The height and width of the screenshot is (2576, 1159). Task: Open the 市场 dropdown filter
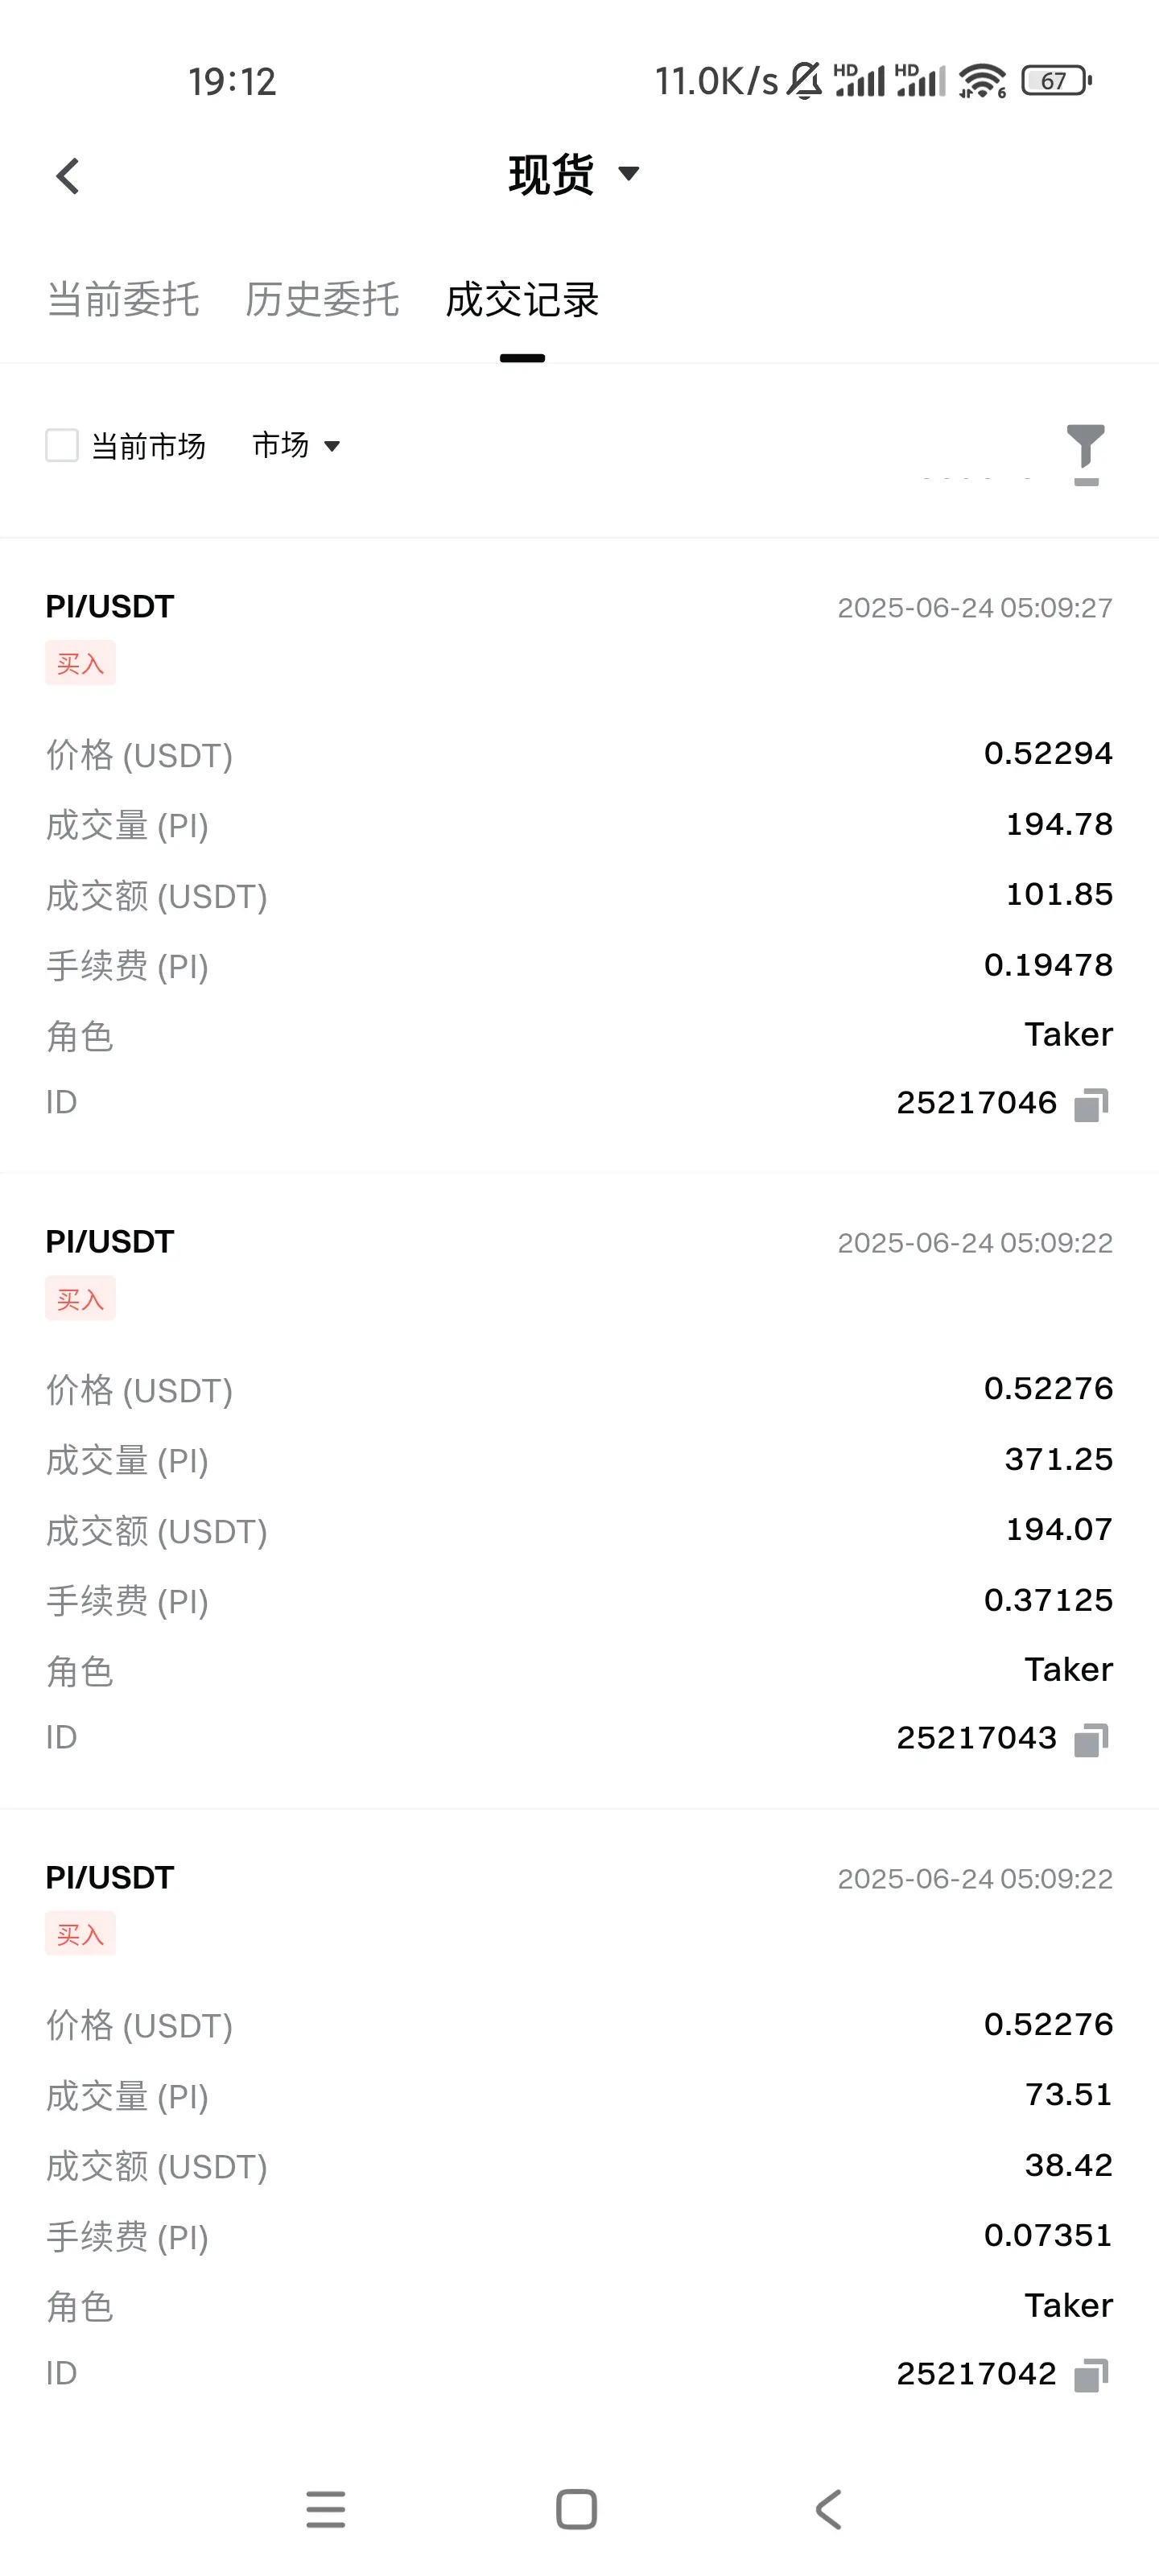pyautogui.click(x=296, y=445)
